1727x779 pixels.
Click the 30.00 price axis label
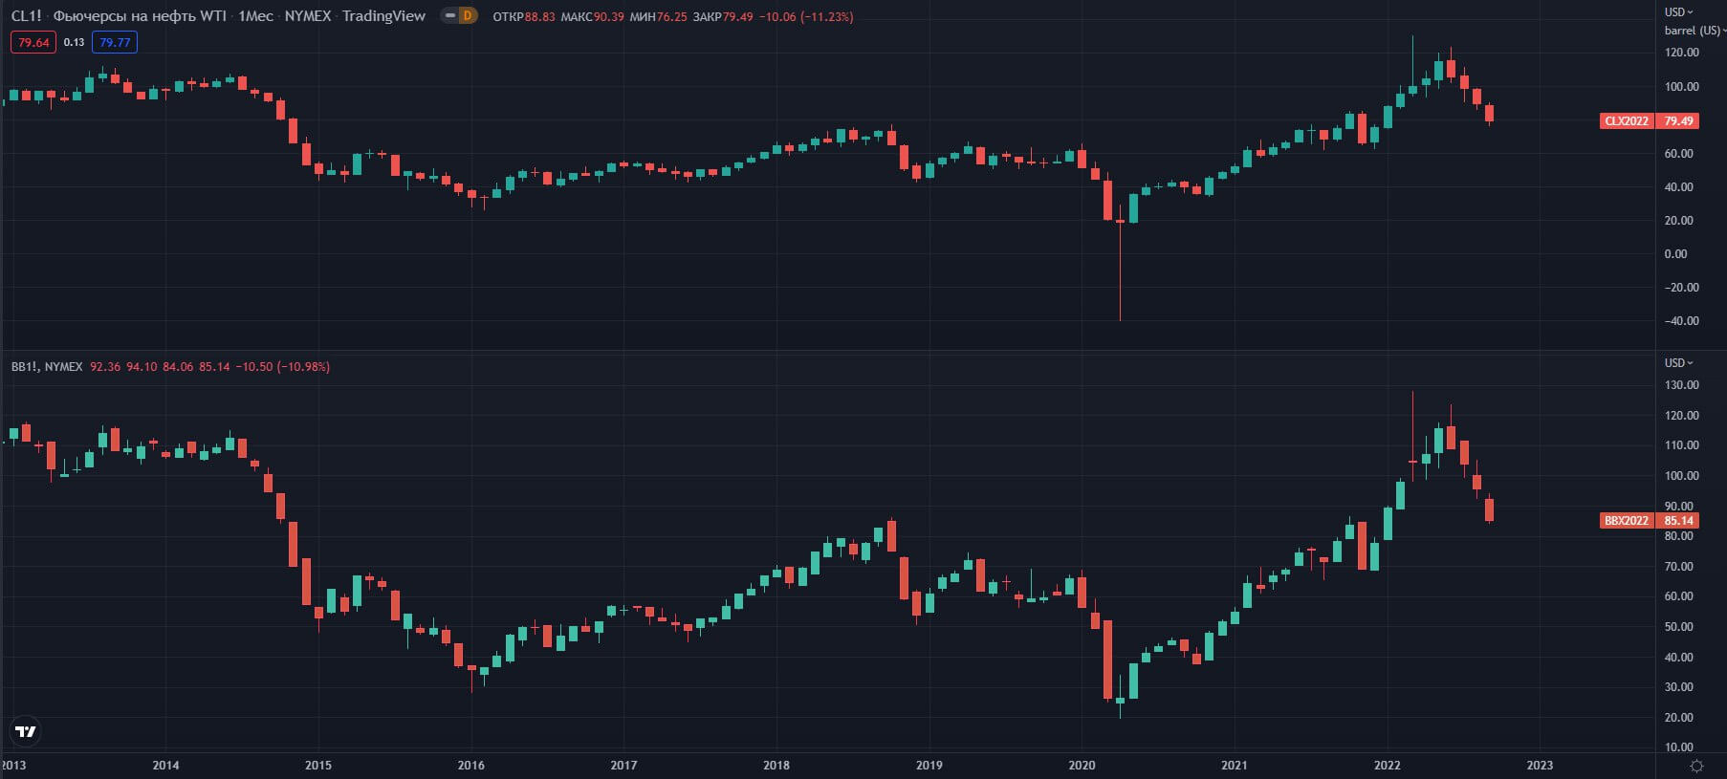click(x=1679, y=686)
